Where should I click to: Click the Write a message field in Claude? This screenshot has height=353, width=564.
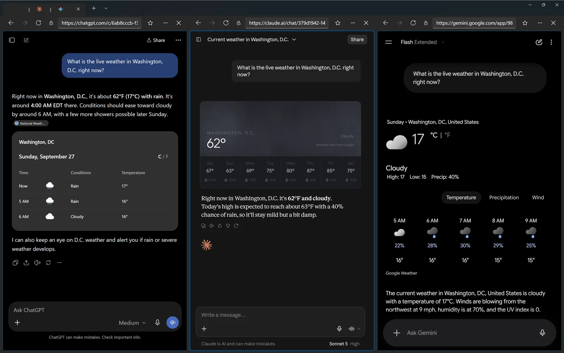(x=280, y=315)
